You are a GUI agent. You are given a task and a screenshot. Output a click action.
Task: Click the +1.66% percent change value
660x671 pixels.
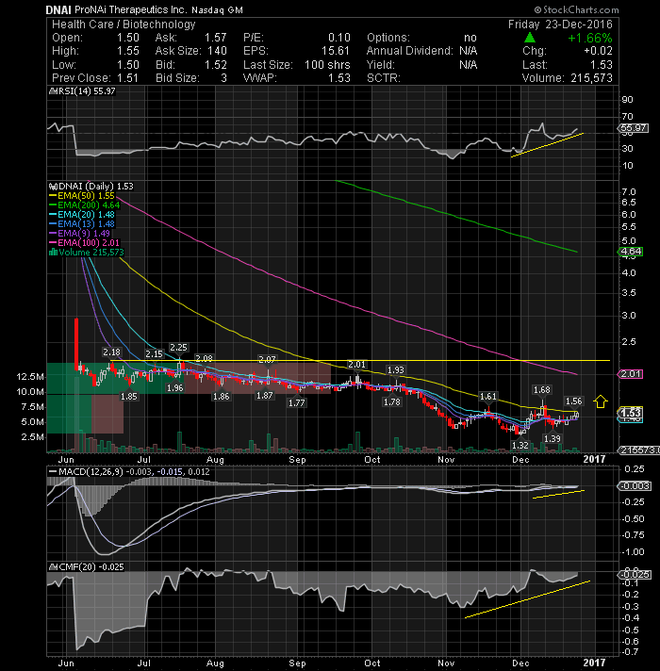point(590,38)
